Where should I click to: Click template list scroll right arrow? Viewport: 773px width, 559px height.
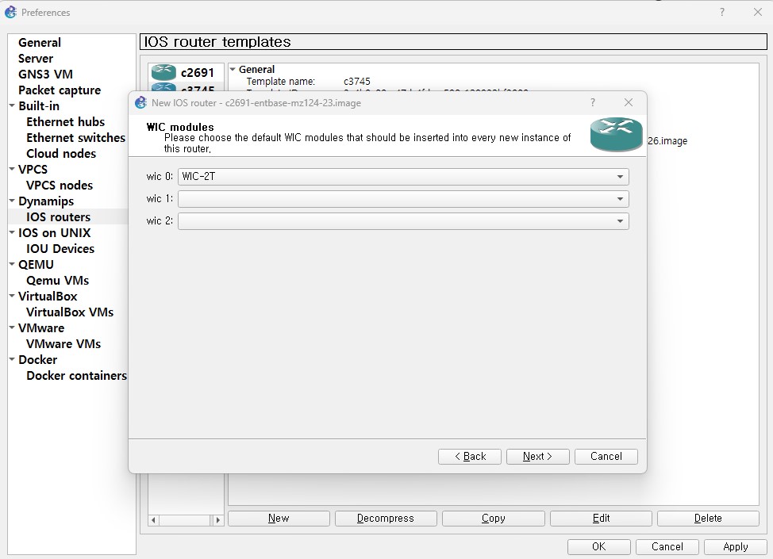click(218, 520)
